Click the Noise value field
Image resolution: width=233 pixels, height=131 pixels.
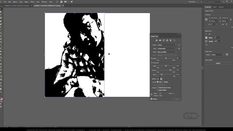[178, 74]
